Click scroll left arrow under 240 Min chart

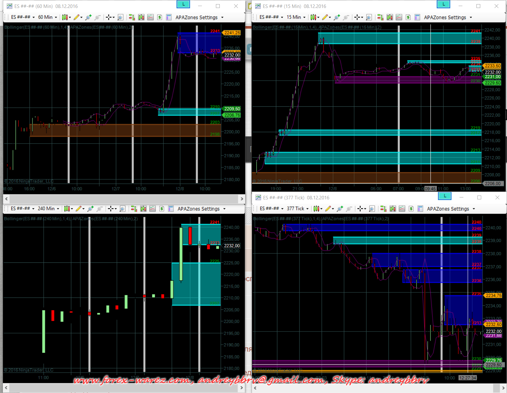point(6,388)
